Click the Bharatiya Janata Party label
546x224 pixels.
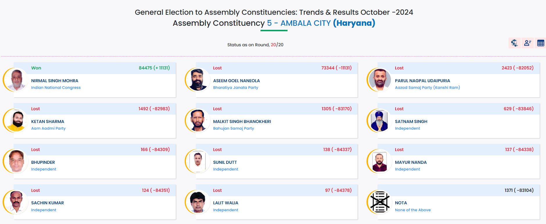(x=236, y=88)
